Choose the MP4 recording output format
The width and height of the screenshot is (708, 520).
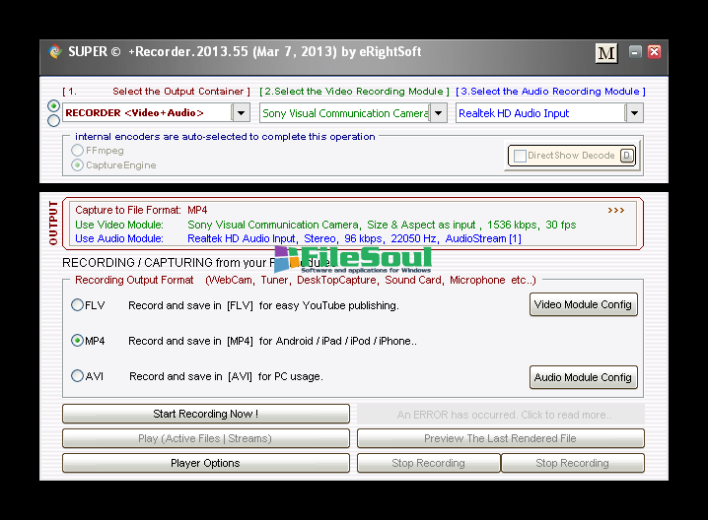click(78, 341)
